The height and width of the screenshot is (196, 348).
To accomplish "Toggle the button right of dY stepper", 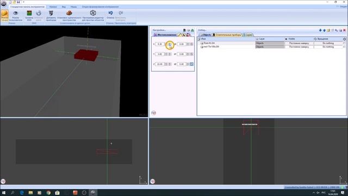I will (x=191, y=54).
